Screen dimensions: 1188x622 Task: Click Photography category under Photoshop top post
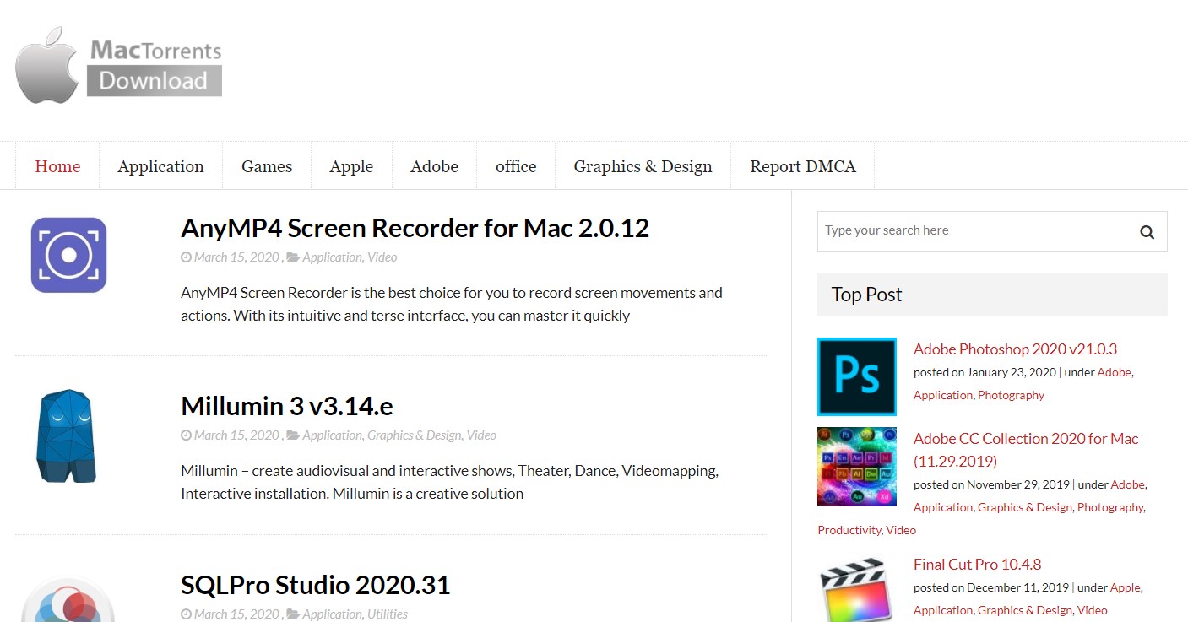1011,395
